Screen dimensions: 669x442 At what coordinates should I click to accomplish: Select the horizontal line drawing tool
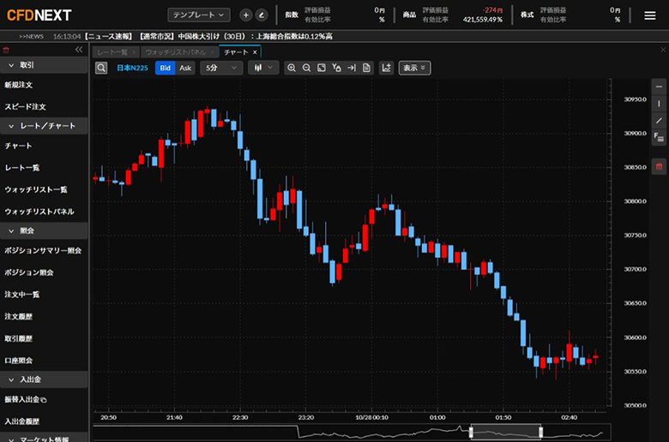659,87
